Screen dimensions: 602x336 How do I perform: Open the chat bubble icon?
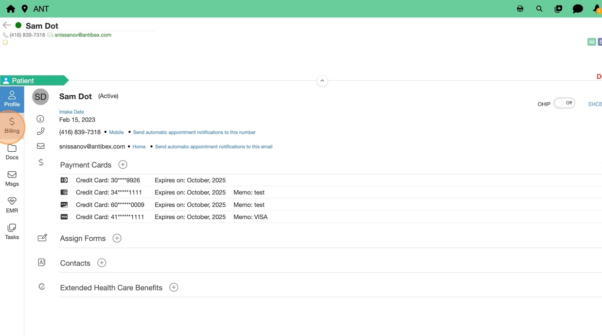coord(578,9)
